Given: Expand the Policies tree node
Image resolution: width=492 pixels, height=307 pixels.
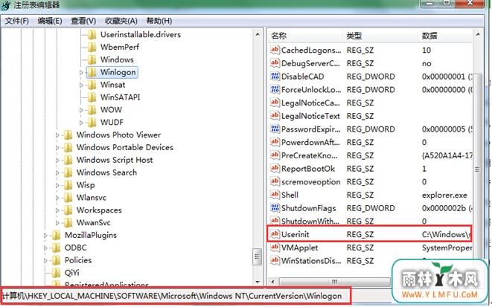Looking at the screenshot, I should [45, 260].
